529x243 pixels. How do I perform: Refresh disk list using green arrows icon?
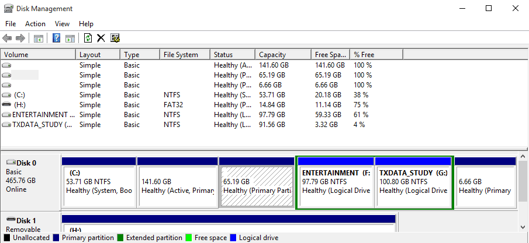pyautogui.click(x=88, y=38)
